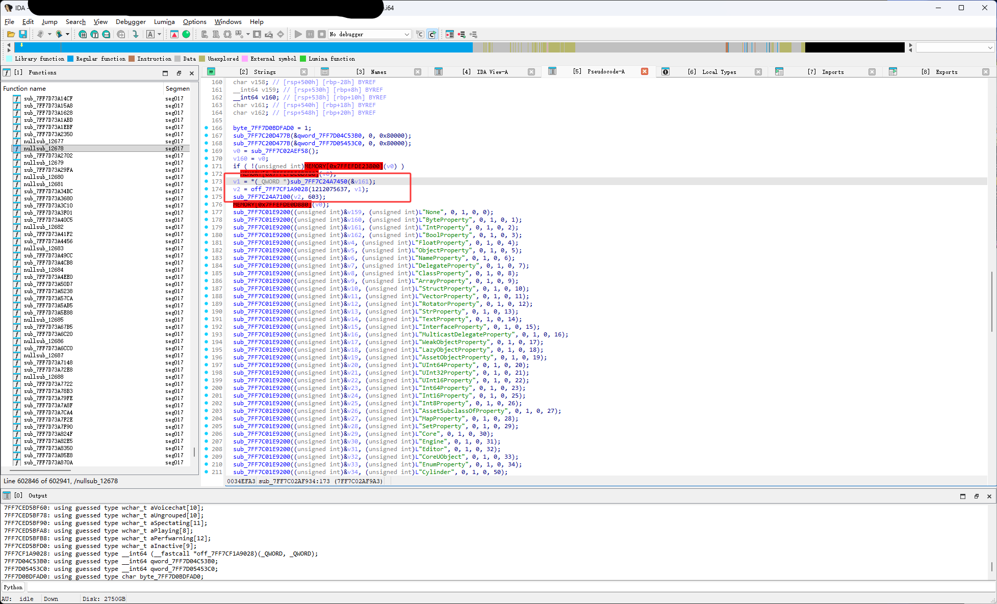Click the Open file folder icon
Image resolution: width=997 pixels, height=604 pixels.
pos(11,34)
